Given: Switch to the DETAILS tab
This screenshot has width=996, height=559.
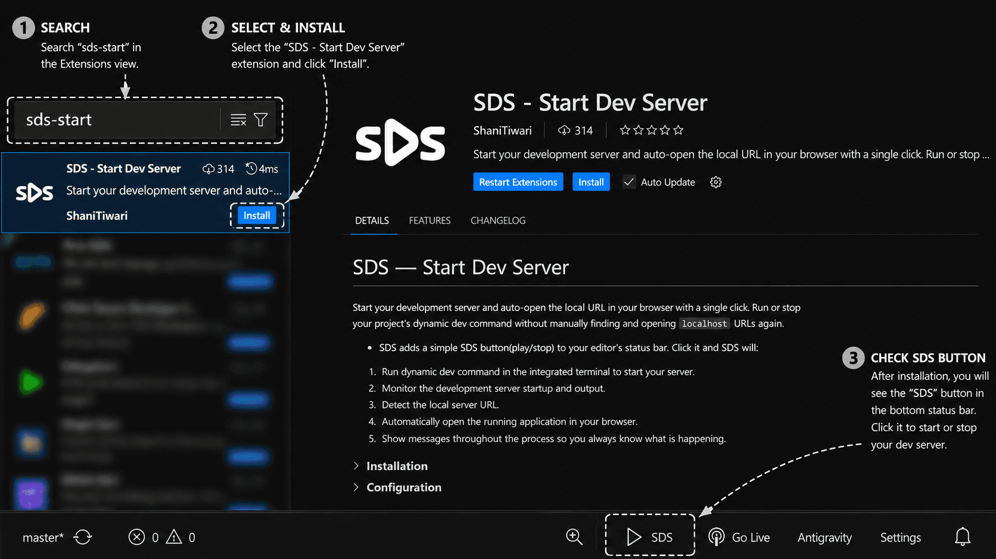Looking at the screenshot, I should tap(372, 221).
